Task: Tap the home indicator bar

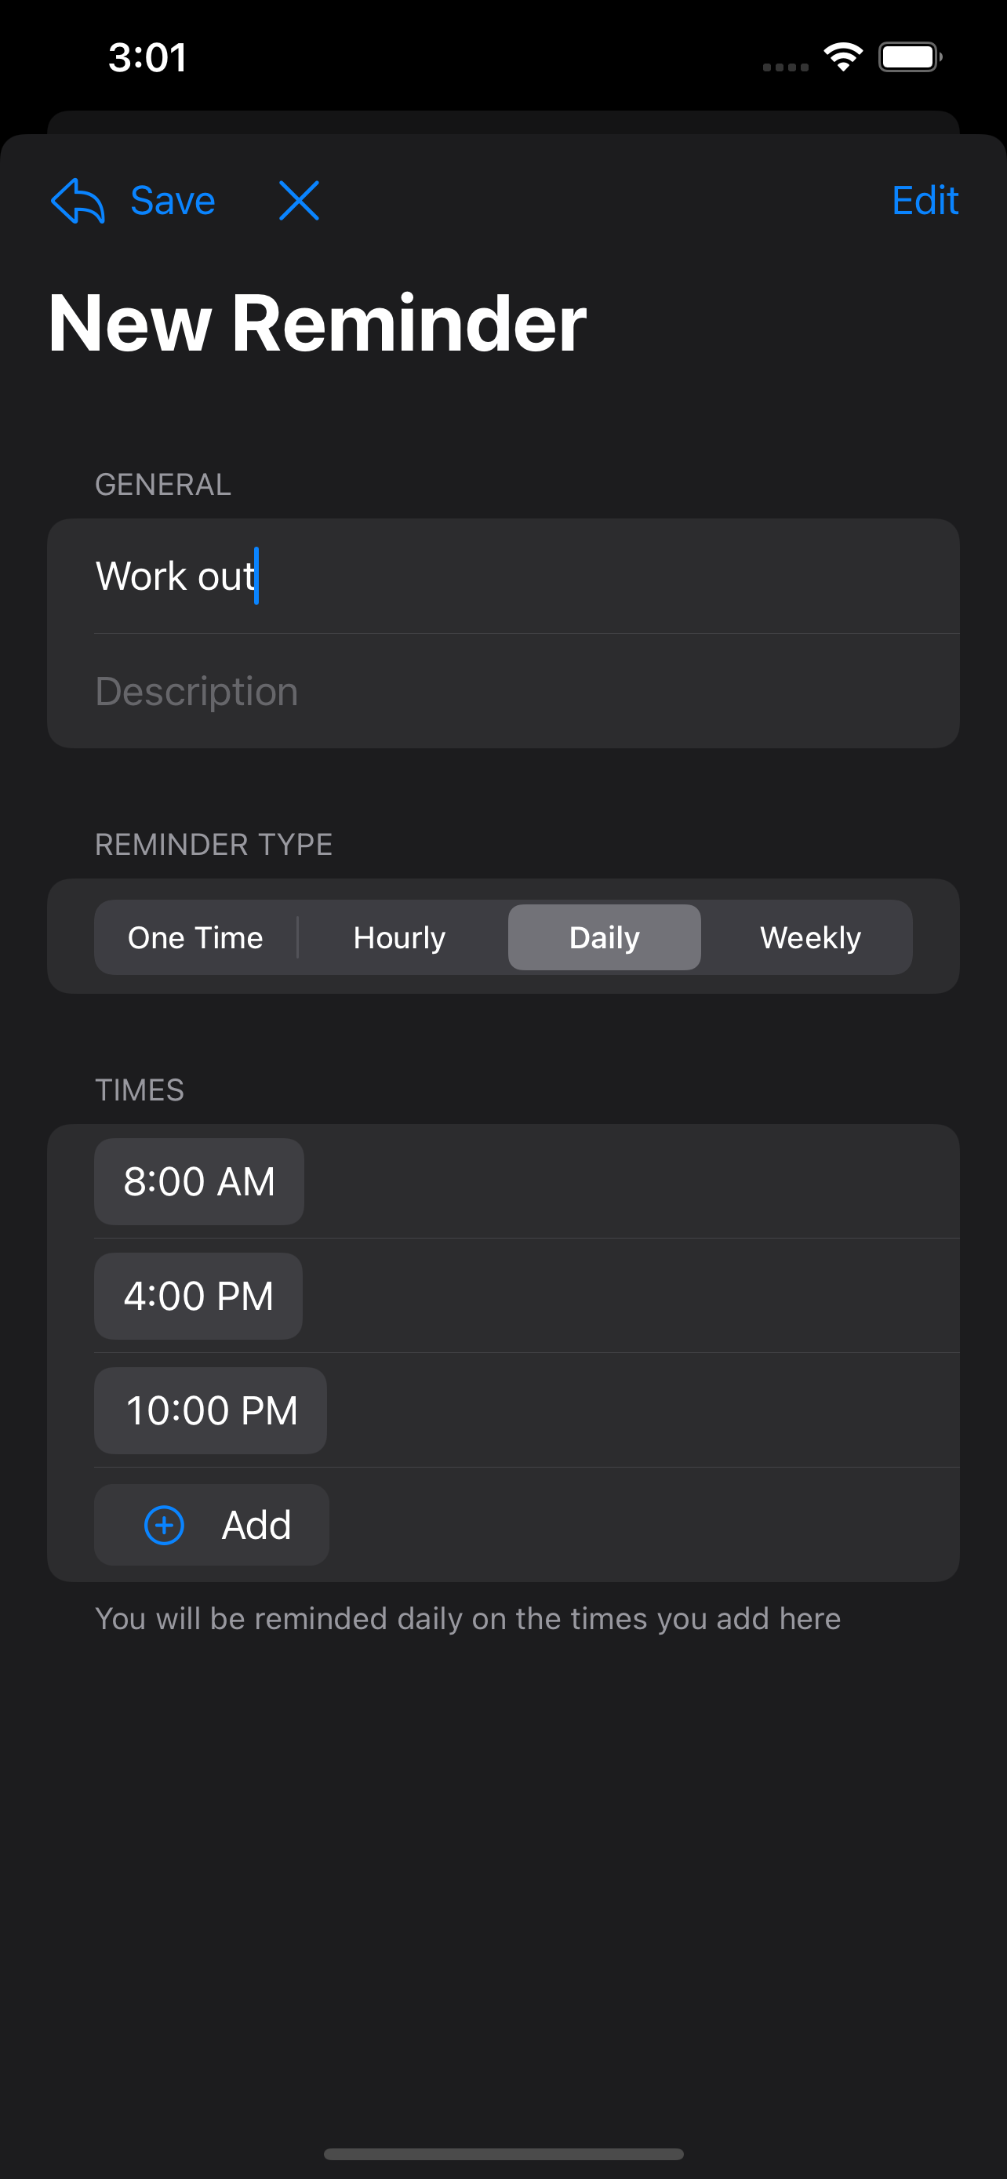Action: (x=503, y=2154)
